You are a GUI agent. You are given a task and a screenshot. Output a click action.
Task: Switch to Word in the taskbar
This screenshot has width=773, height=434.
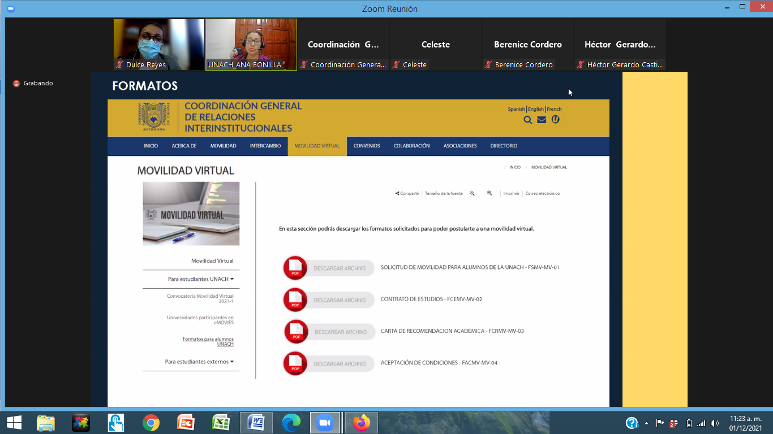pyautogui.click(x=256, y=423)
